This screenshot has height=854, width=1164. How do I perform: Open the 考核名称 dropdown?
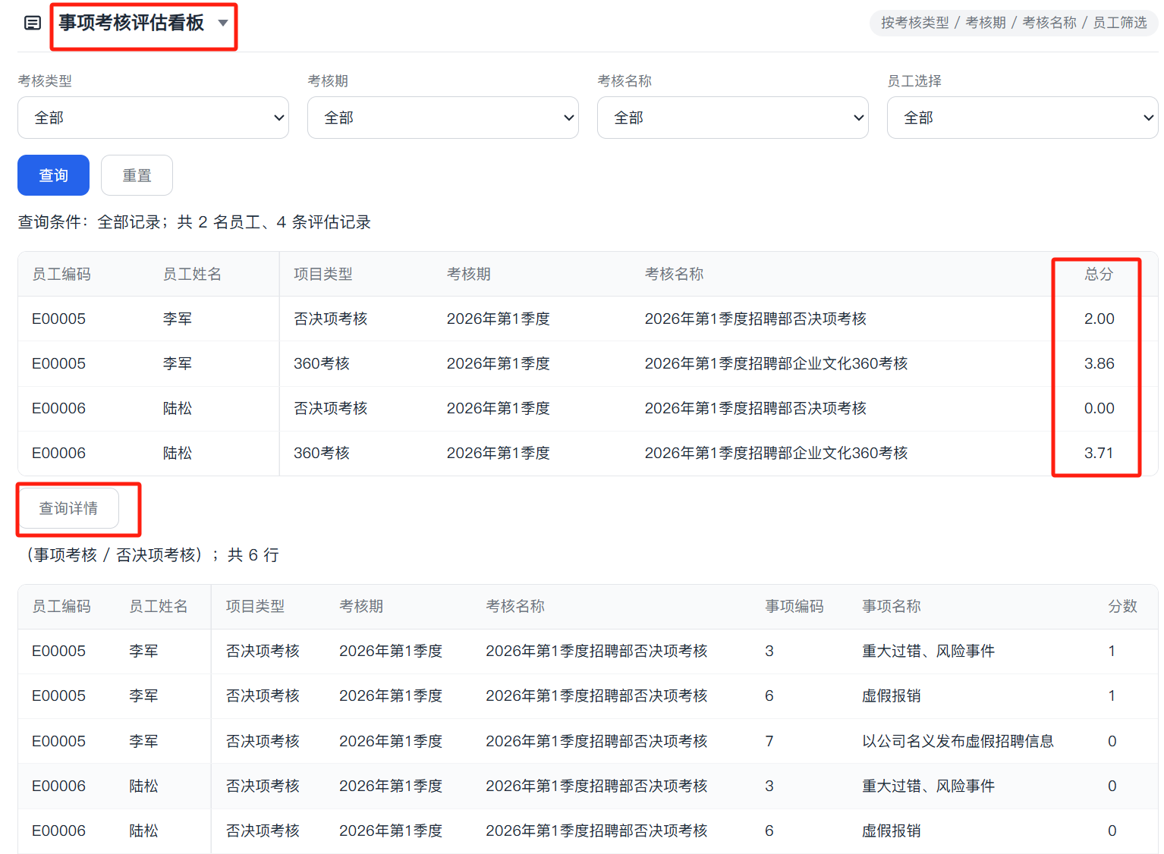733,118
